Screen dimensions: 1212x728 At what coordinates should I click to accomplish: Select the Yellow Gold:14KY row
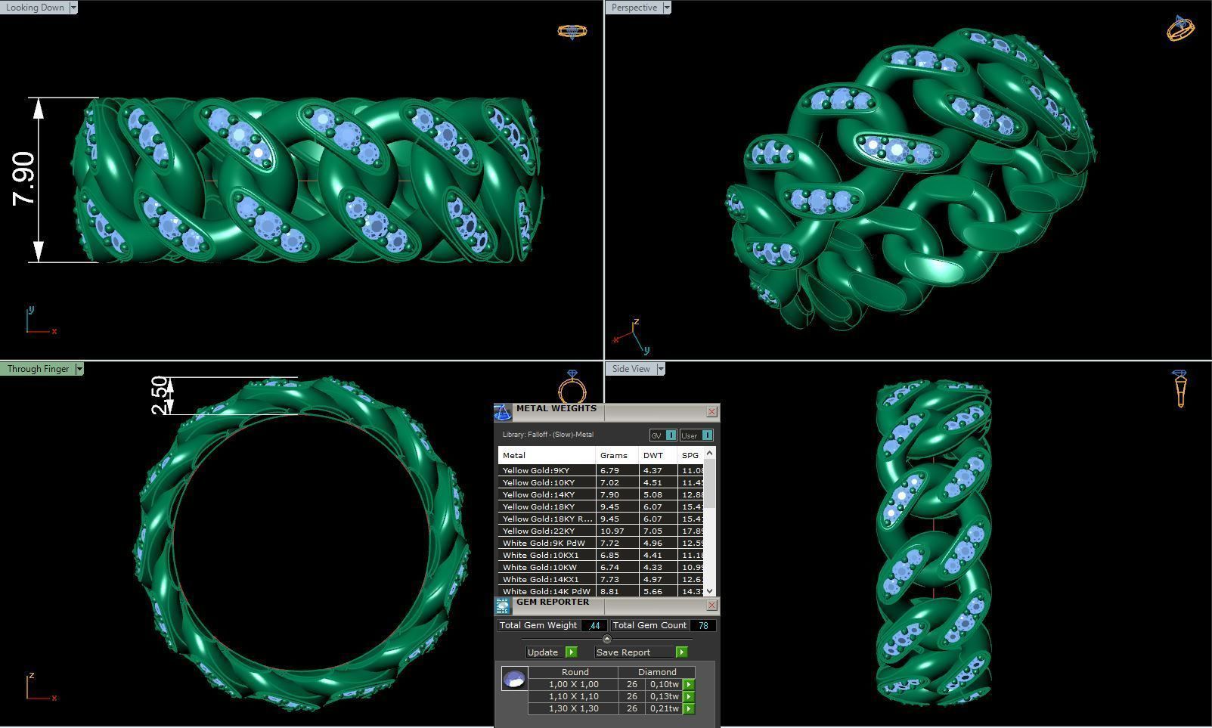[x=601, y=494]
